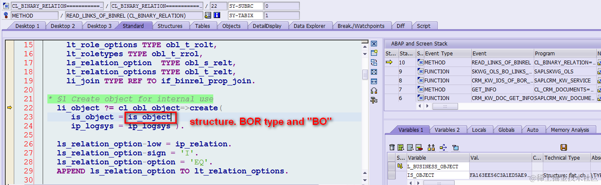Click the source icon on stack row 9

coord(420,72)
